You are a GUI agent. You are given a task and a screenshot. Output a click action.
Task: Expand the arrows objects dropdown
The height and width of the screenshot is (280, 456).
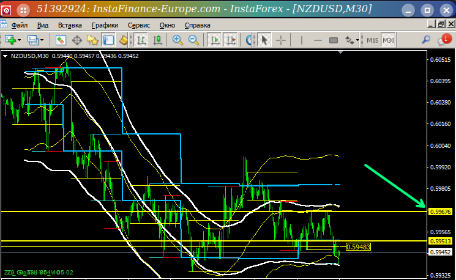(357, 40)
